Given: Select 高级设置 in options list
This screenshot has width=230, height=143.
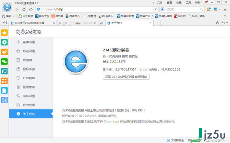Looking at the screenshot, I should pyautogui.click(x=31, y=96).
